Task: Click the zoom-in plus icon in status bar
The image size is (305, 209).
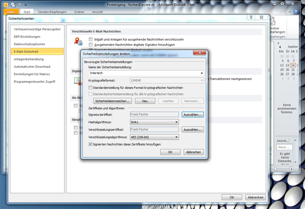Action: click(291, 169)
